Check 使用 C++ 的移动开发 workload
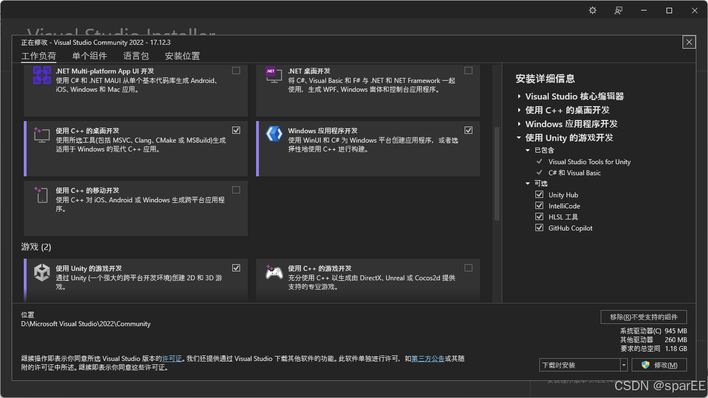The width and height of the screenshot is (708, 398). (236, 190)
